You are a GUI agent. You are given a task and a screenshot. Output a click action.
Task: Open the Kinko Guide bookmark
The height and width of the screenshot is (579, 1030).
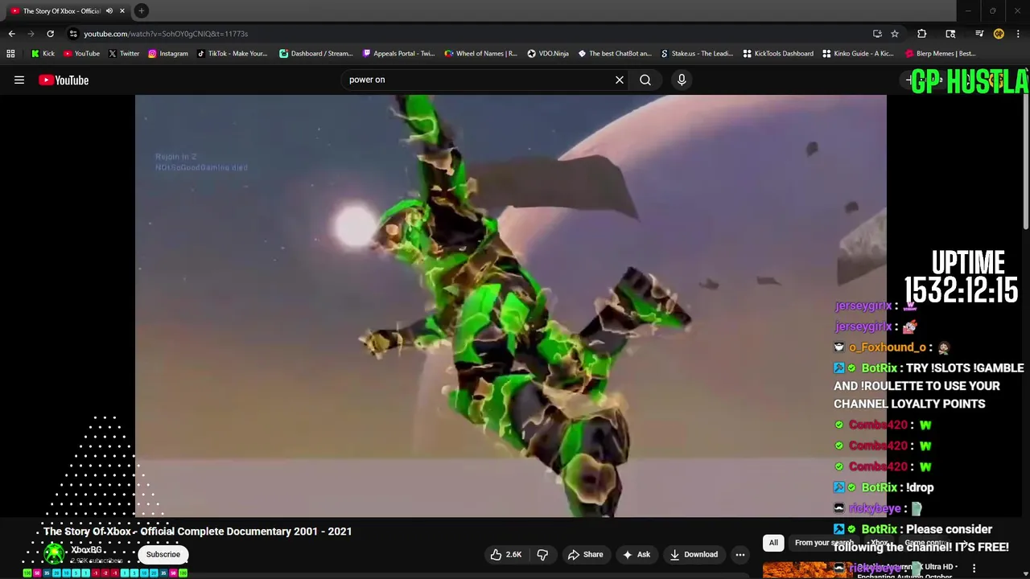[x=858, y=53]
